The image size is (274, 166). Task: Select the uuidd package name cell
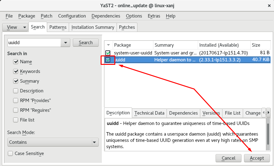[120, 60]
